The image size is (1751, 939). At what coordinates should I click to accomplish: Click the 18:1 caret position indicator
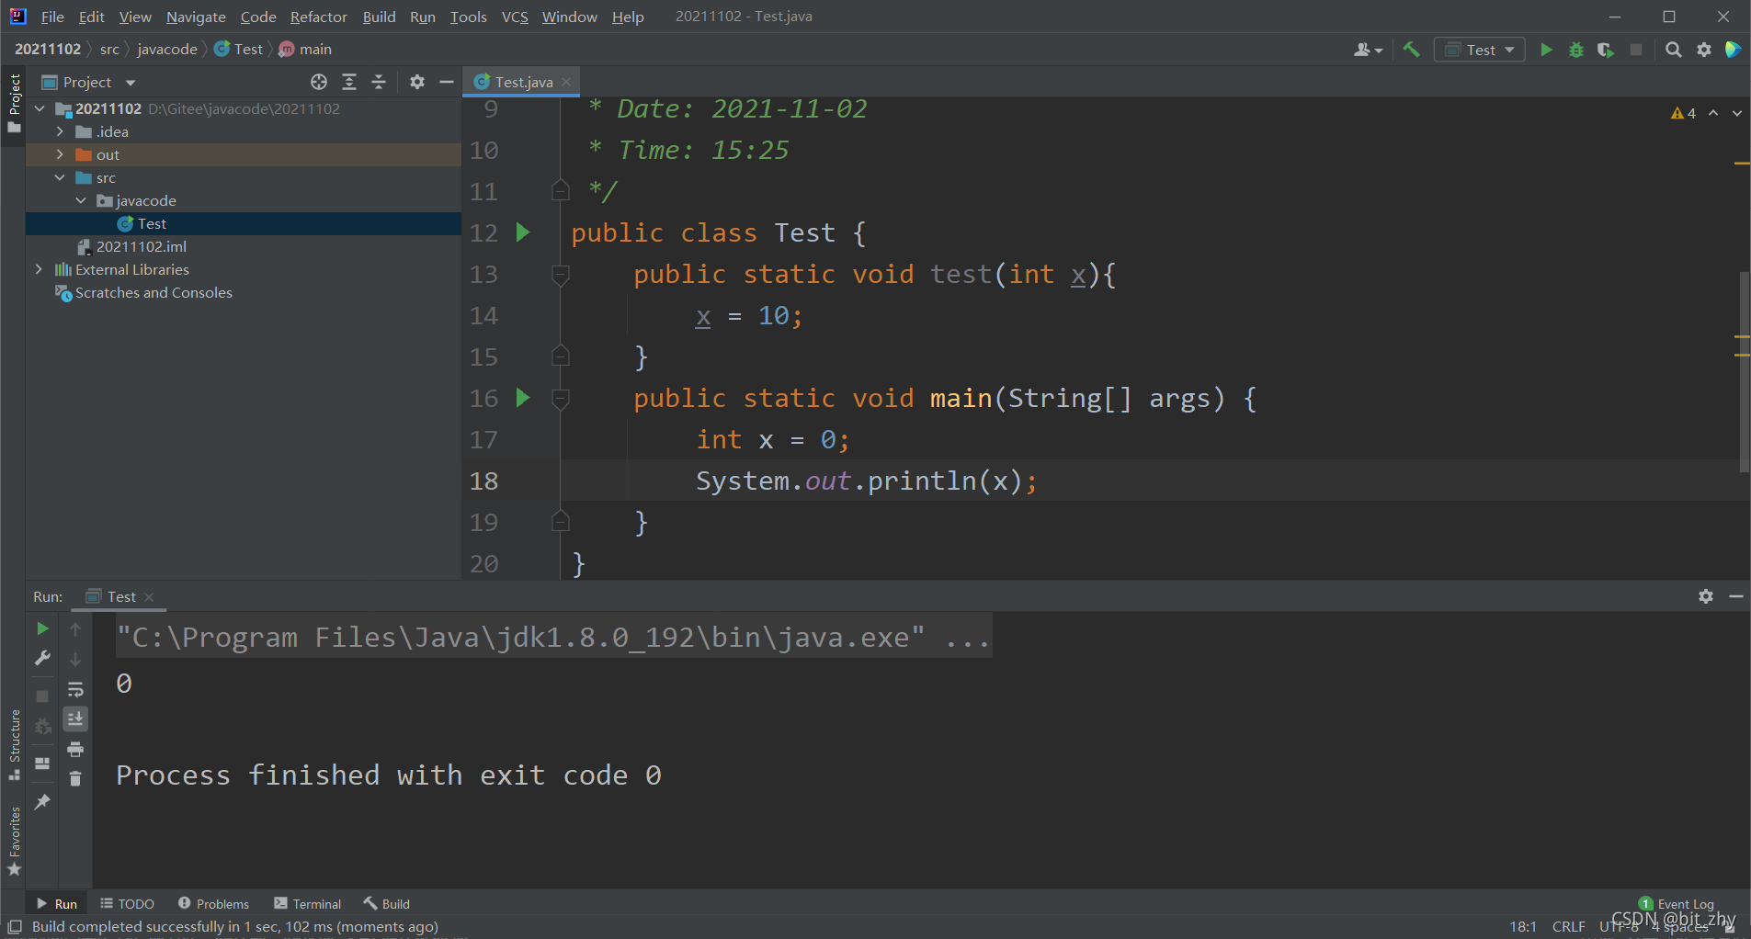1523,926
